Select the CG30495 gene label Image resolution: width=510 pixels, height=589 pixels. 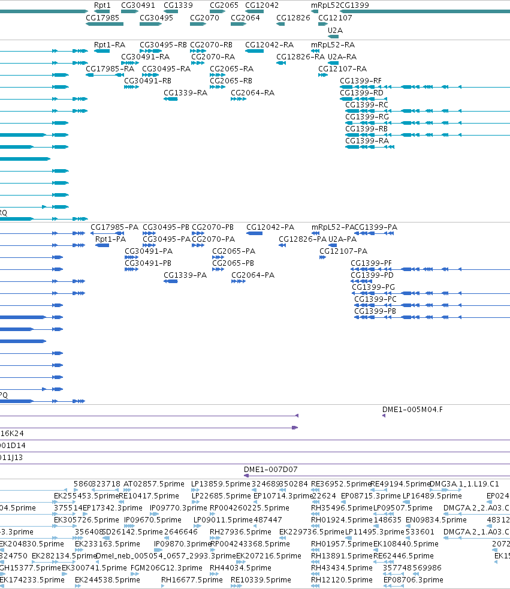pyautogui.click(x=156, y=18)
